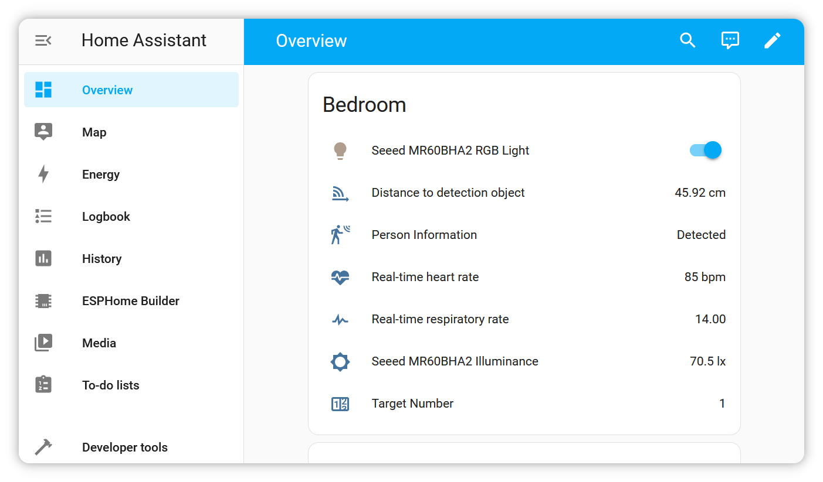823x482 pixels.
Task: Turn off the Seeed MR60BHA2 RGB Light switch
Action: pos(706,151)
